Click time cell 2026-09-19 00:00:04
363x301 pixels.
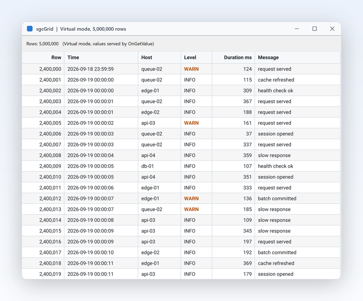[101, 155]
